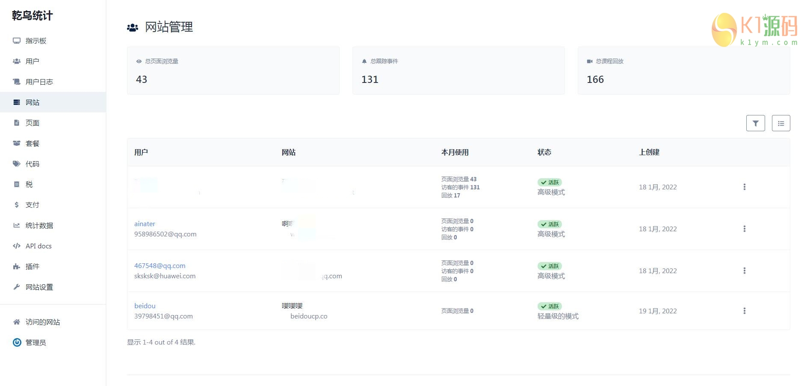This screenshot has width=810, height=386.
Task: Click 回放 17 usage text
Action: tap(451, 195)
